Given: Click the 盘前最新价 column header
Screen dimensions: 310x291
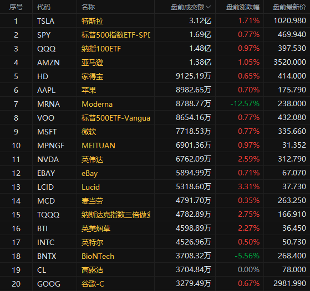Looking at the screenshot, I should tap(289, 7).
